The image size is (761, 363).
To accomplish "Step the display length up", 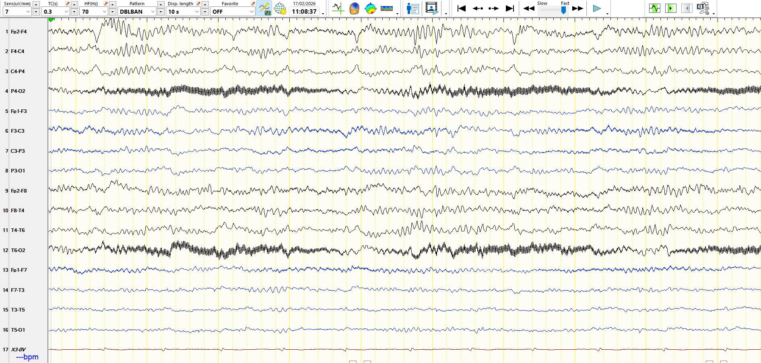I will 205,4.
